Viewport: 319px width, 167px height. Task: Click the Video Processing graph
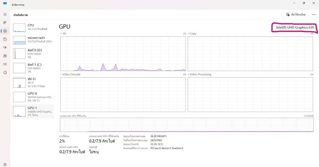coord(250,95)
